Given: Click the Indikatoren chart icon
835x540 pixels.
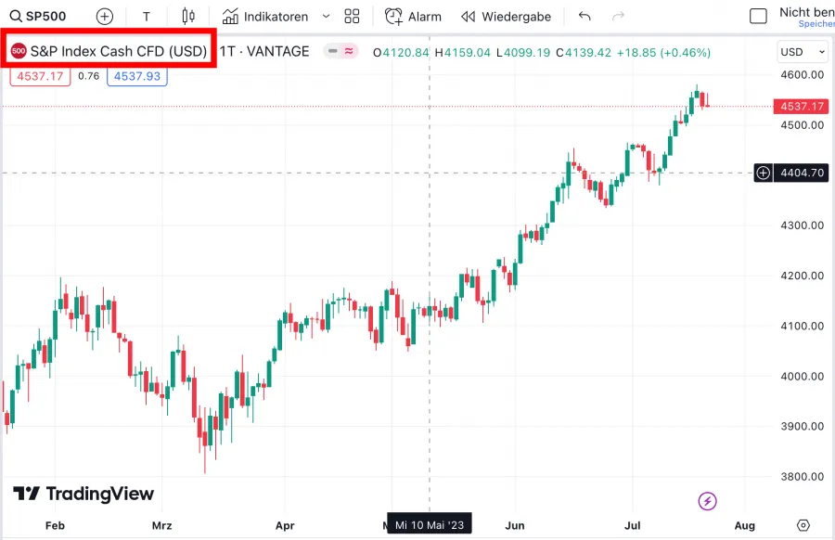Looking at the screenshot, I should 228,16.
